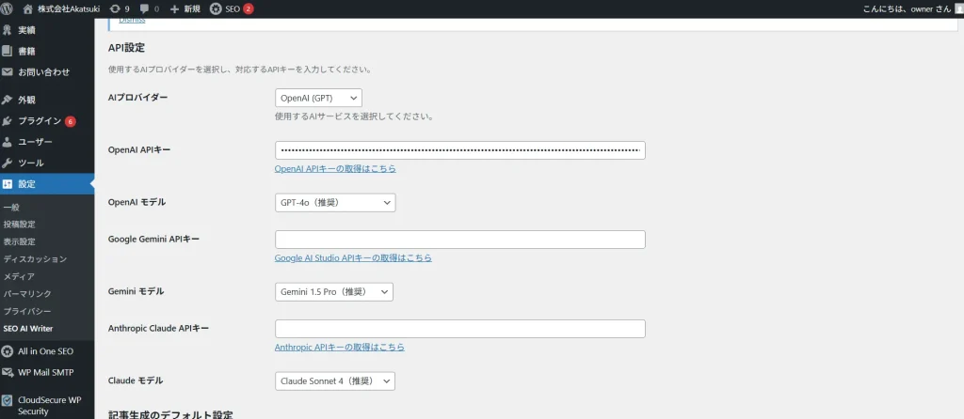This screenshot has width=964, height=419.
Task: Focus the Google Gemini APIキー field
Action: 459,240
